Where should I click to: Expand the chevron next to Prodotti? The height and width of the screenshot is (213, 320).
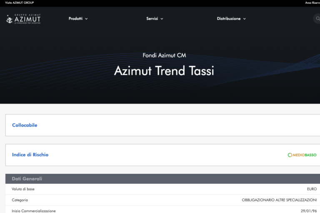tap(86, 19)
